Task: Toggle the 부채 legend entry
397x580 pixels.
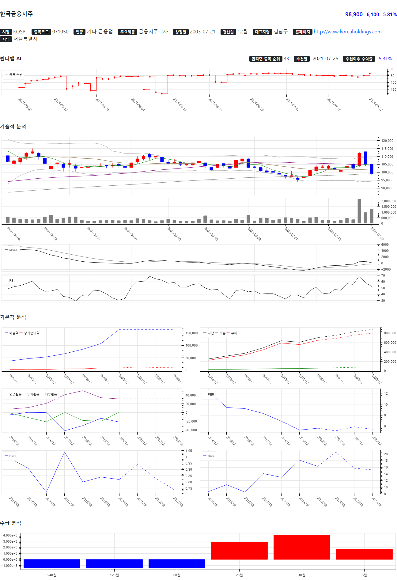Action: 232,333
